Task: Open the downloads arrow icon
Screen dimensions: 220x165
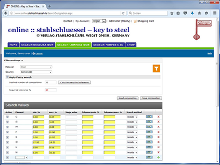Action: 192,13
